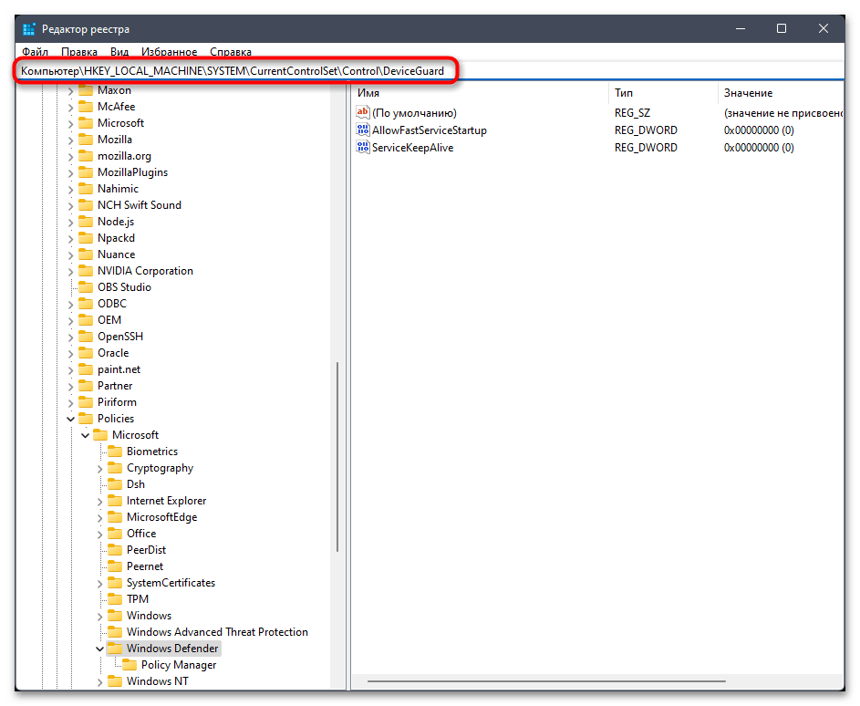The width and height of the screenshot is (860, 706).
Task: Select the Peernet key
Action: 145,566
